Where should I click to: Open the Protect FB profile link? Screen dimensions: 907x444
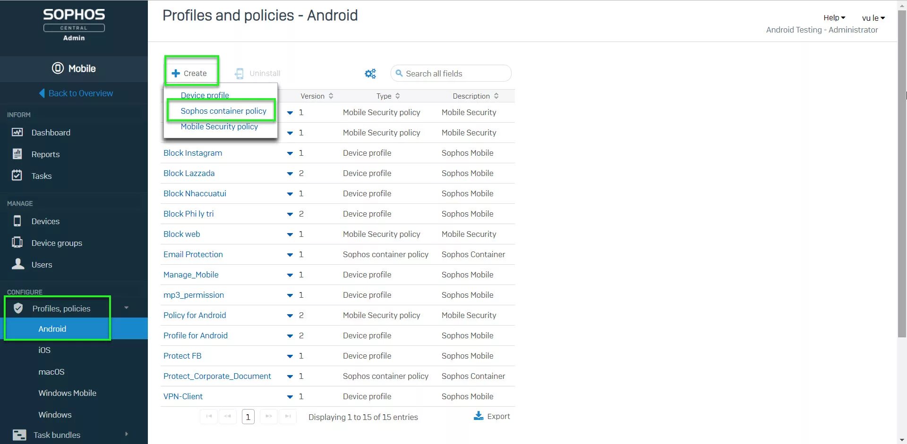[182, 356]
